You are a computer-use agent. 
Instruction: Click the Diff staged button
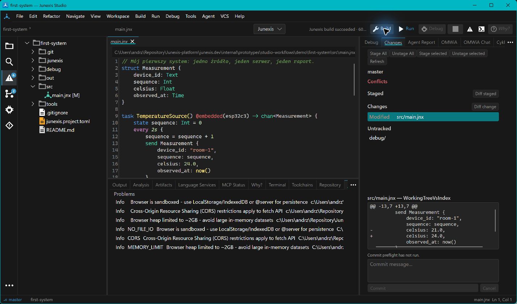486,94
